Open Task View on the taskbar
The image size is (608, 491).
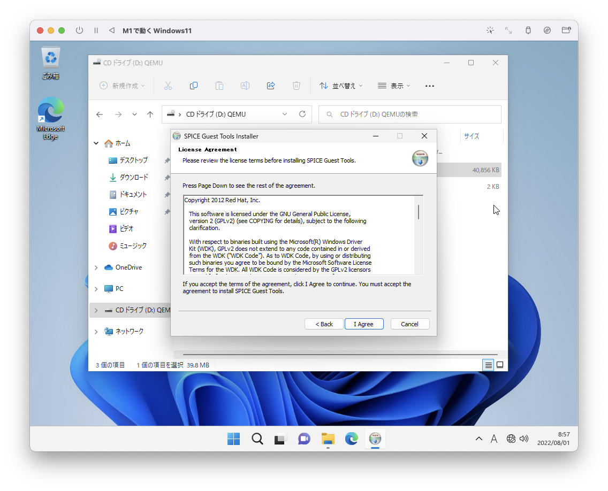pyautogui.click(x=280, y=439)
